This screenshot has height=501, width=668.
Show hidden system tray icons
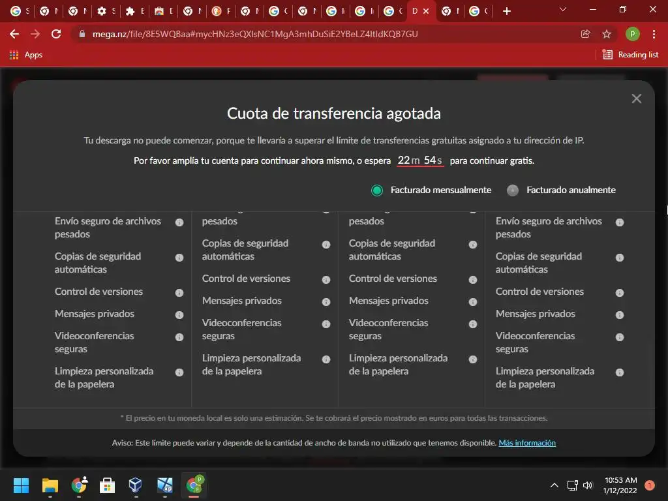pyautogui.click(x=554, y=485)
